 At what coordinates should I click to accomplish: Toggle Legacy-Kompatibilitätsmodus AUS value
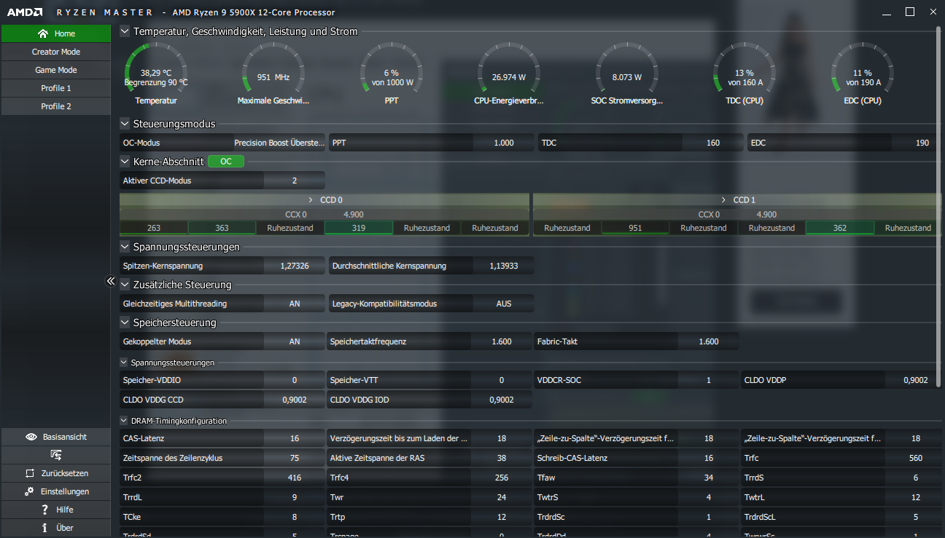point(504,304)
